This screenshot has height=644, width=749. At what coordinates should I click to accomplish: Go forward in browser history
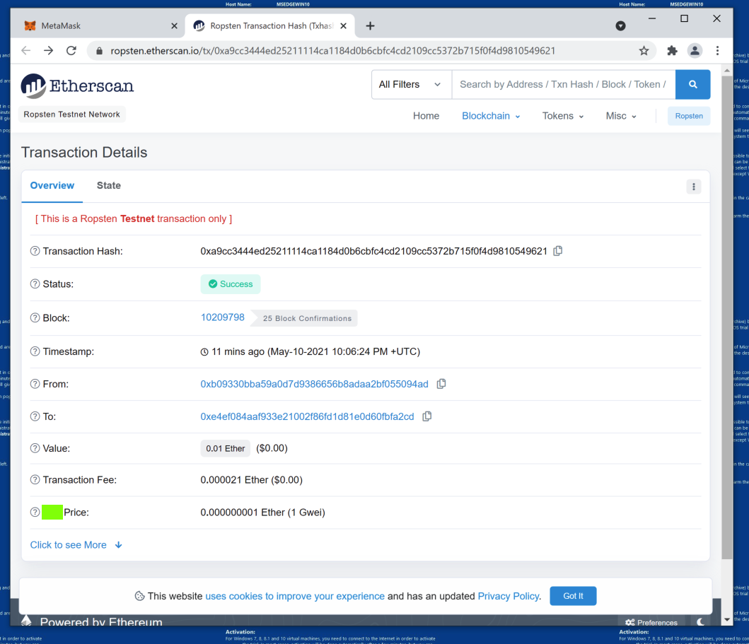[48, 51]
